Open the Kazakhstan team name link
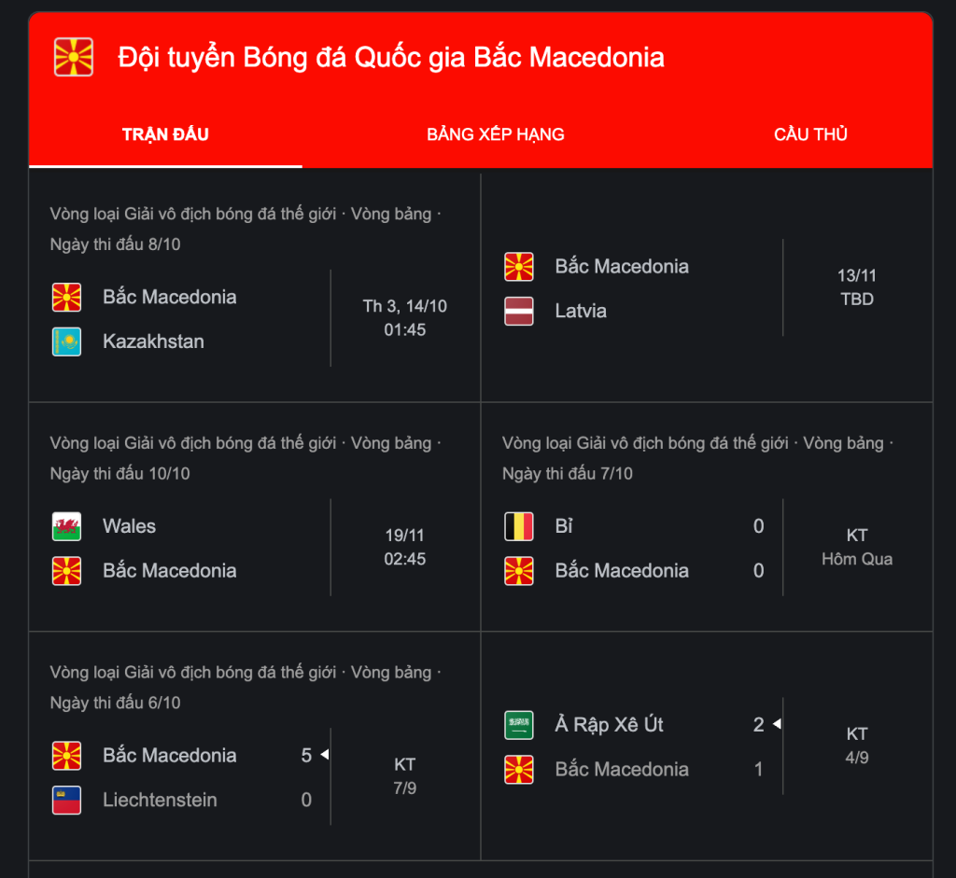Image resolution: width=956 pixels, height=878 pixels. pos(153,341)
